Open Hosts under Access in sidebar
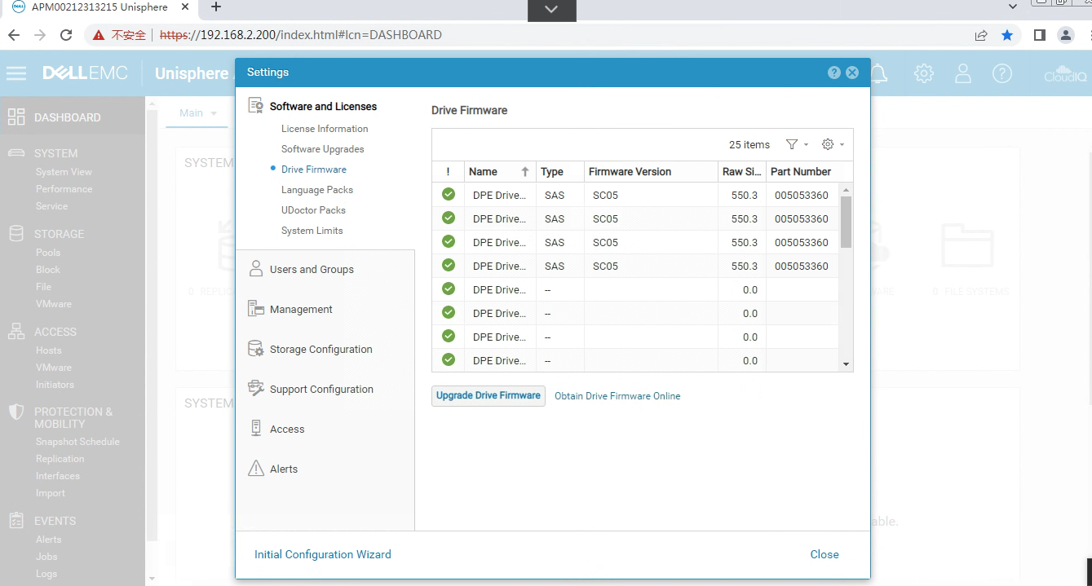The width and height of the screenshot is (1092, 586). click(48, 350)
